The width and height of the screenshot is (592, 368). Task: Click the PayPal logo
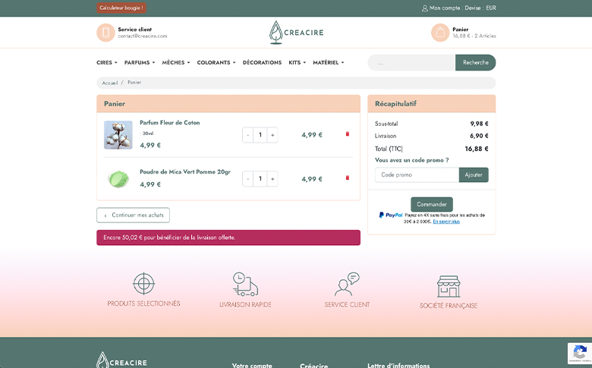391,215
